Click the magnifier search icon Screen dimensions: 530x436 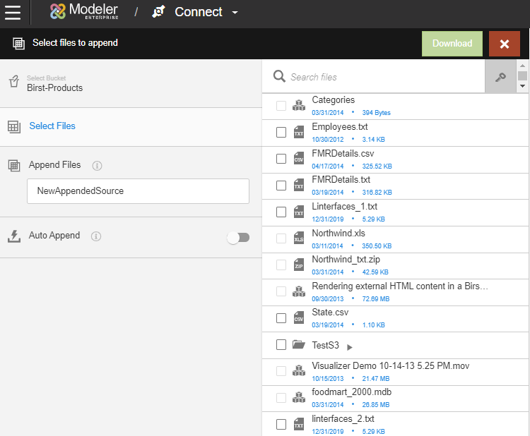tap(279, 77)
